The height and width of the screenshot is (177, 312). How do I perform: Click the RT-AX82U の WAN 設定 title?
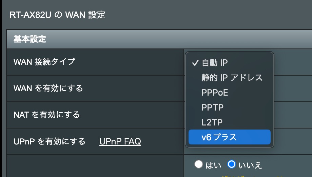click(x=57, y=15)
